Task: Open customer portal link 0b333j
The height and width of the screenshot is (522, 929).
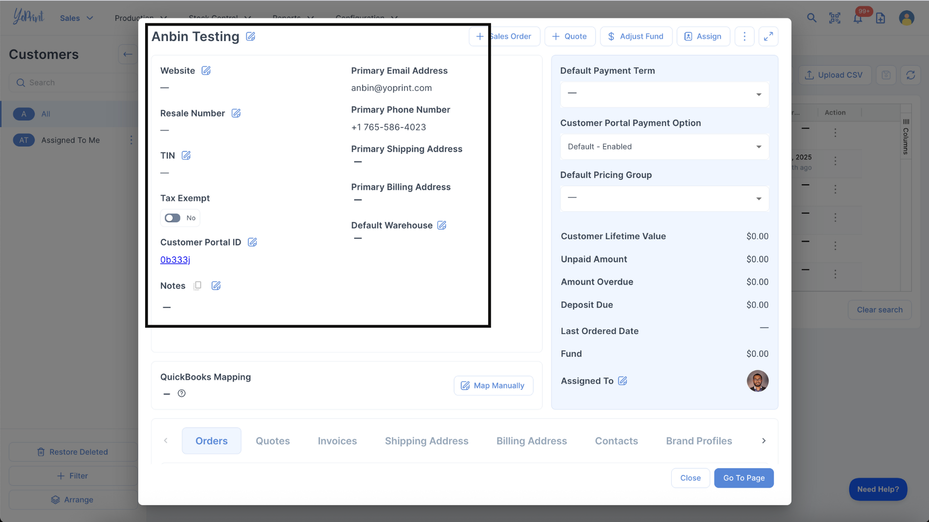Action: point(175,260)
